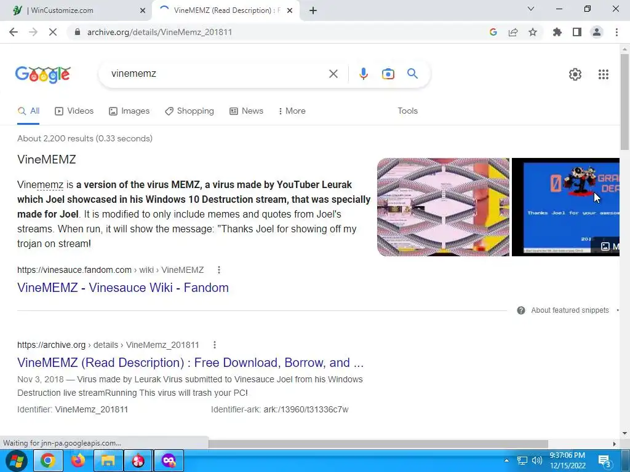
Task: Select the All results tab
Action: tap(28, 111)
